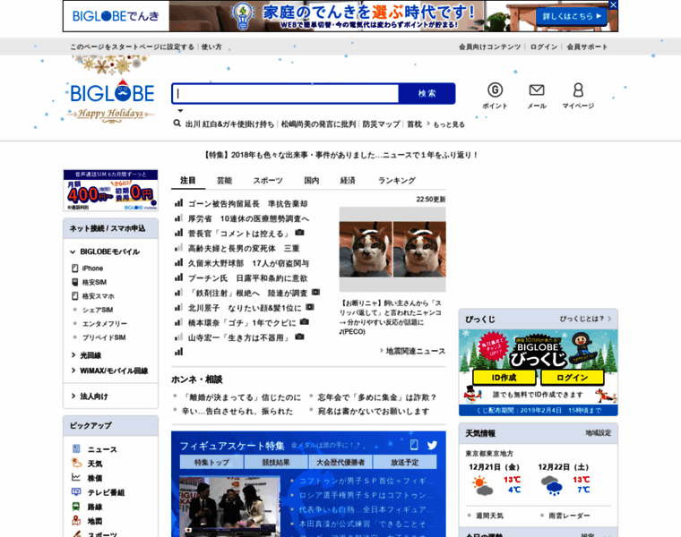Expand the 法人向け section
The width and height of the screenshot is (681, 537).
click(x=73, y=396)
